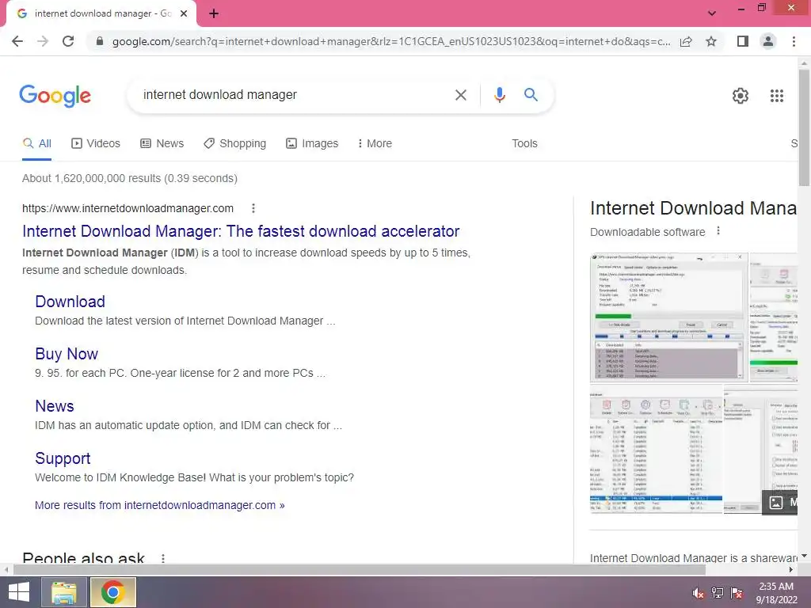The width and height of the screenshot is (811, 608).
Task: Open the Buy Now sitelink
Action: point(67,354)
